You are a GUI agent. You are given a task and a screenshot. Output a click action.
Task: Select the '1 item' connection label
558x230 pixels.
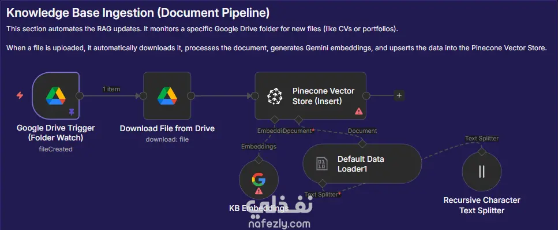(x=111, y=89)
